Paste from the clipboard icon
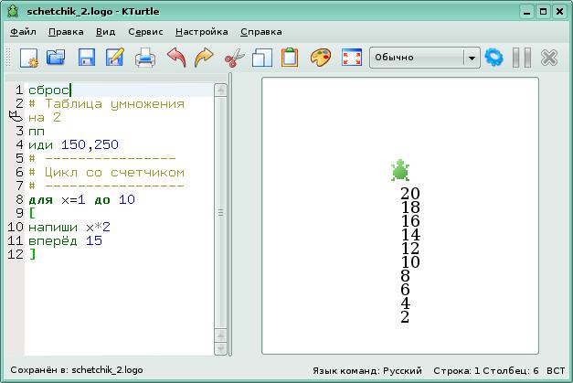 (290, 58)
